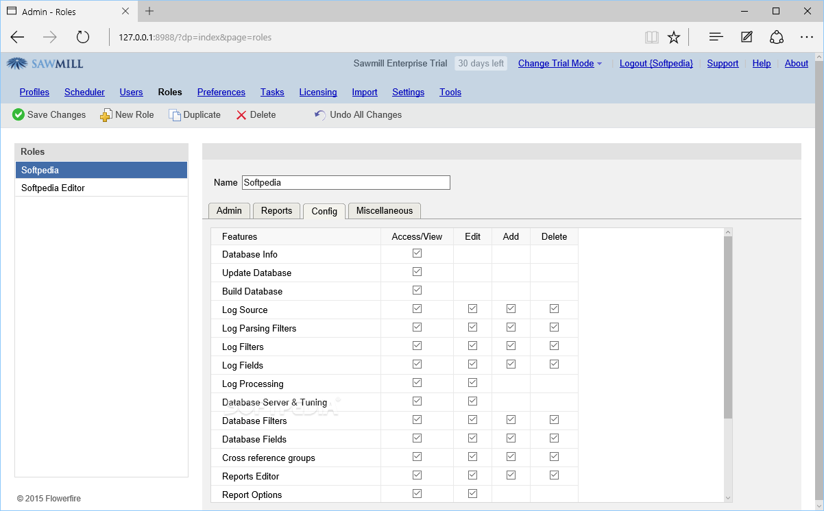
Task: Click the Duplicate pages icon
Action: click(175, 115)
